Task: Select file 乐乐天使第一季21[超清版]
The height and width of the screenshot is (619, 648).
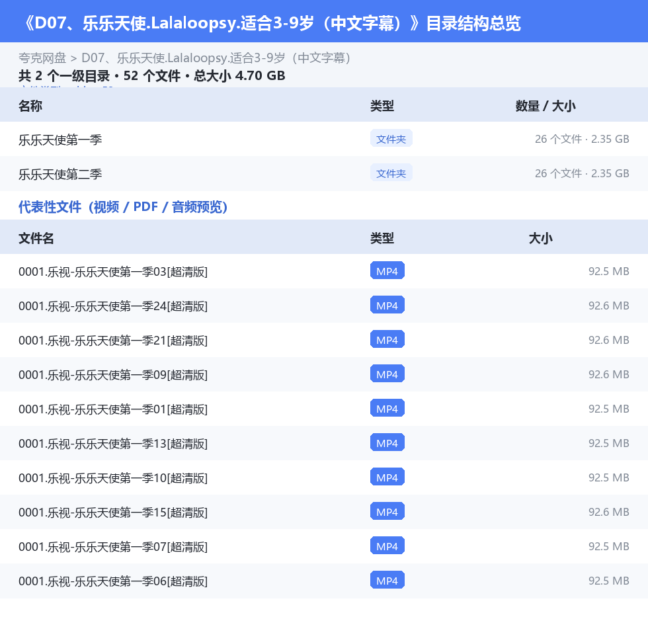Action: (x=113, y=341)
